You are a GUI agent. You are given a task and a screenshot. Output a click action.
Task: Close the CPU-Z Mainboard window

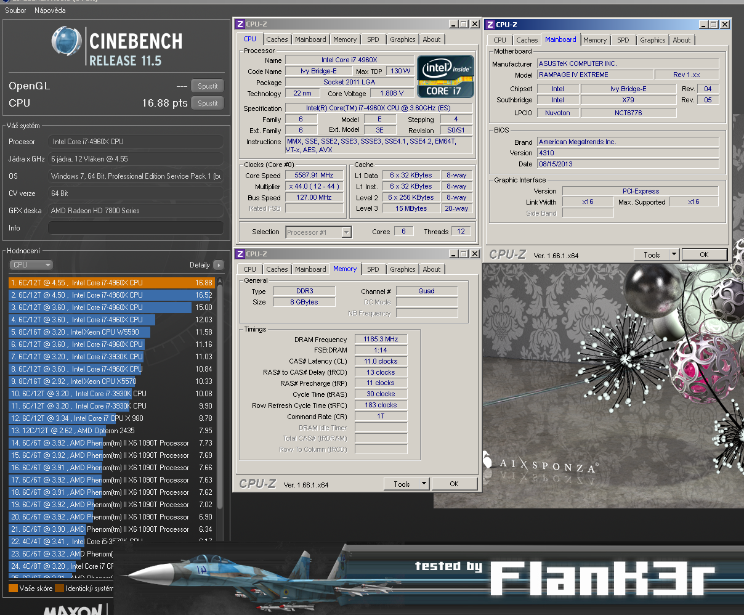click(725, 25)
